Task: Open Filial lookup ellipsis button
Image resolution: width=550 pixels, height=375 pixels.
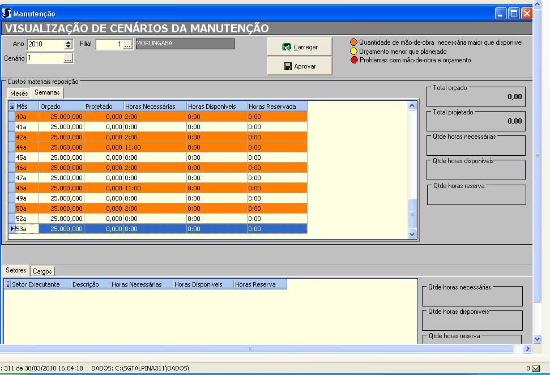Action: tap(127, 45)
